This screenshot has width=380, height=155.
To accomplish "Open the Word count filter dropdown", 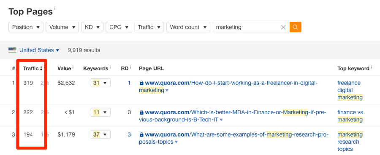I will 188,27.
